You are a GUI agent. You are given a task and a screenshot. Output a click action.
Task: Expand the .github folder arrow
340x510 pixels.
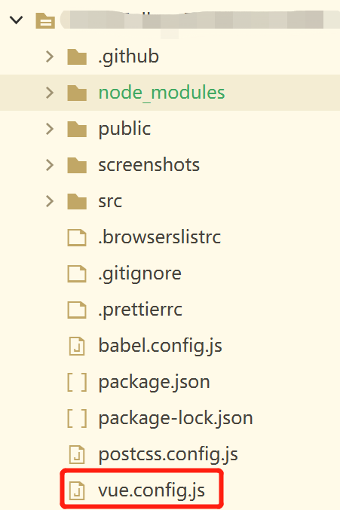[50, 56]
